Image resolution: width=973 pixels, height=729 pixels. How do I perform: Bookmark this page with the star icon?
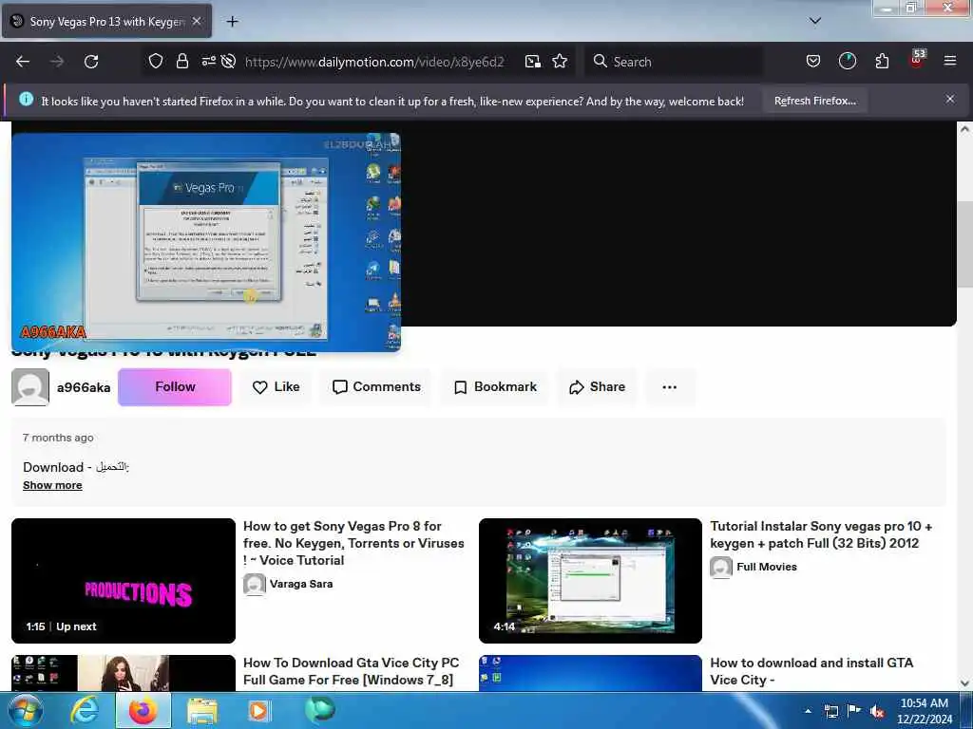pyautogui.click(x=560, y=62)
